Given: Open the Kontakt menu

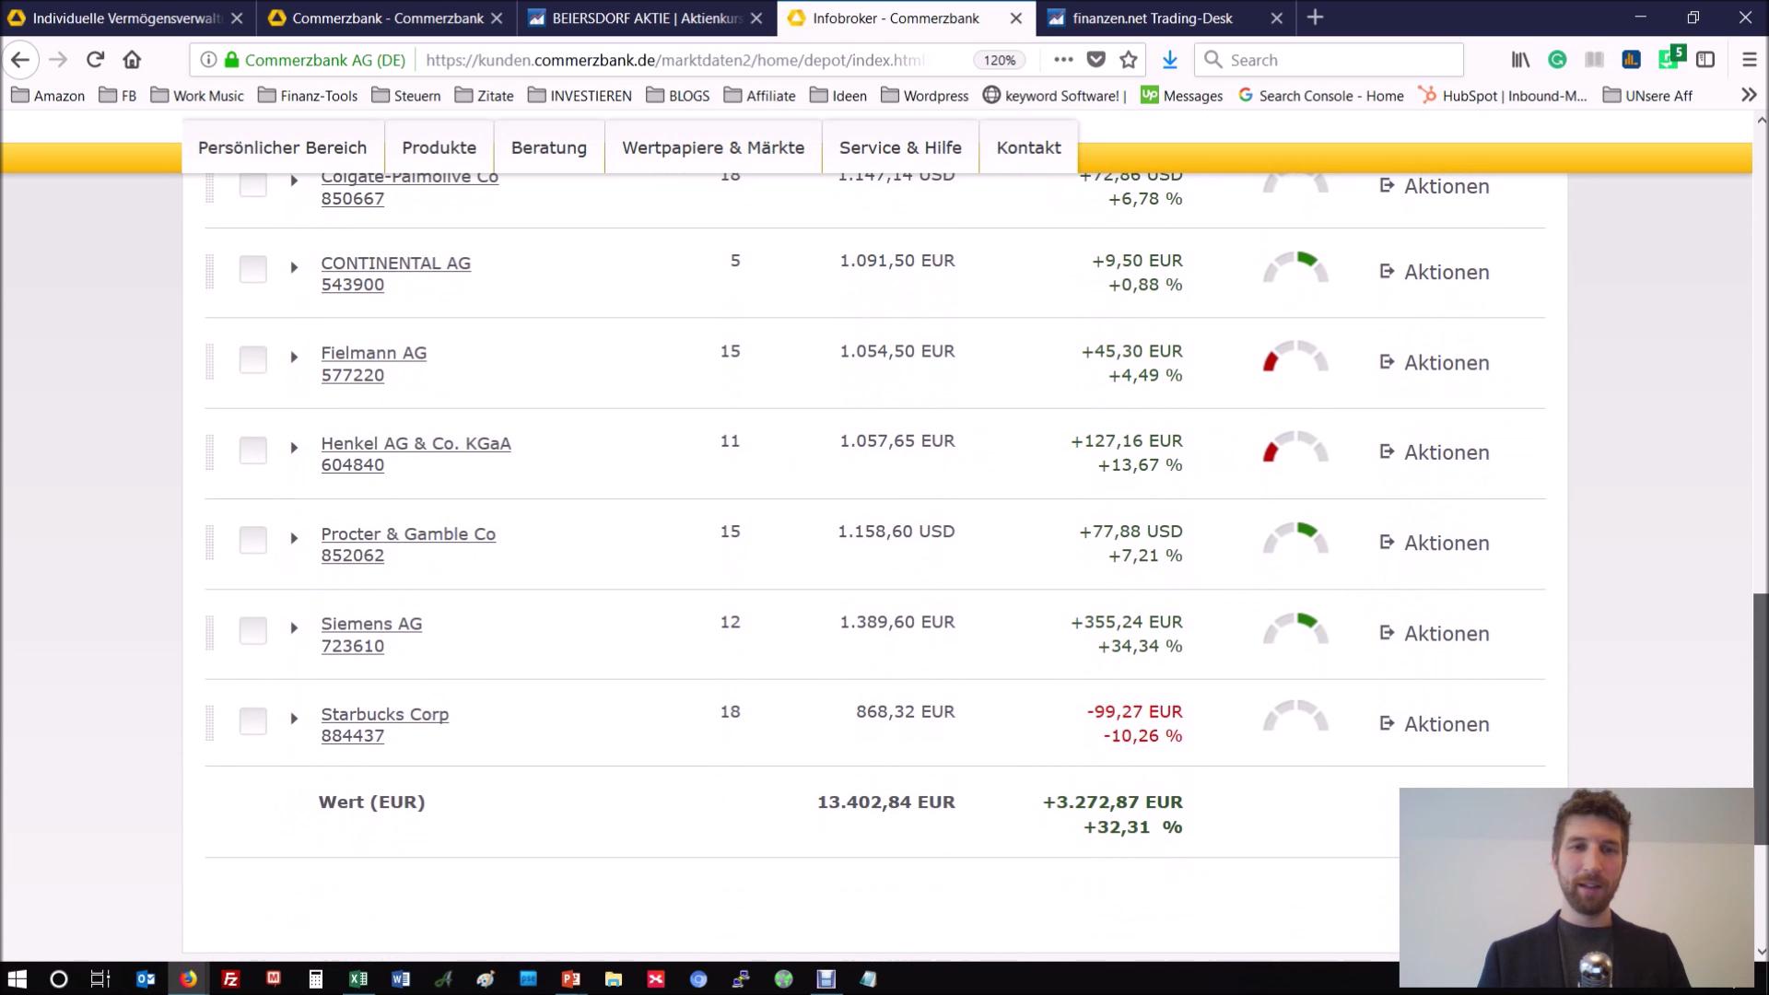Looking at the screenshot, I should point(1028,147).
